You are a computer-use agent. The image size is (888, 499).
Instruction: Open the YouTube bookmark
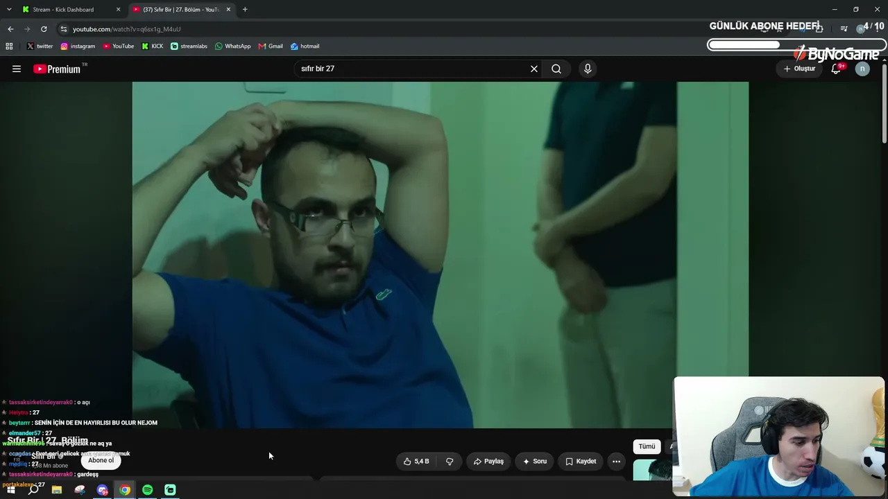pyautogui.click(x=119, y=46)
